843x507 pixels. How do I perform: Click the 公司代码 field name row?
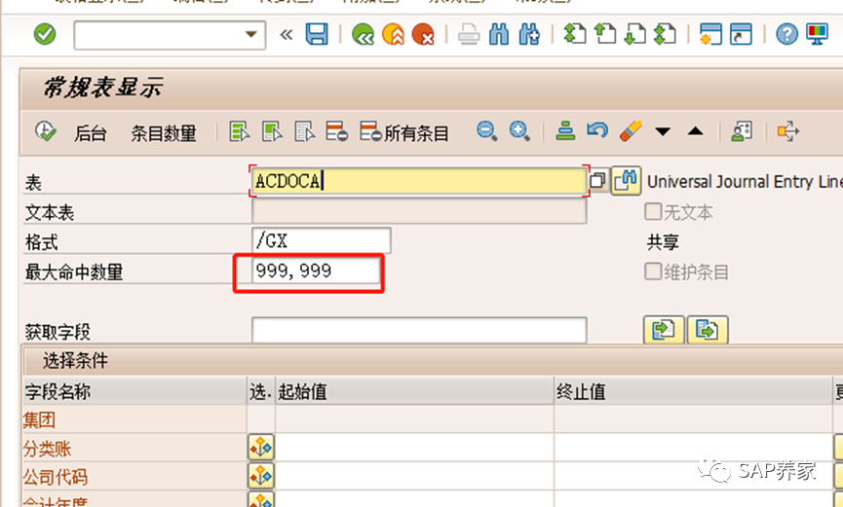click(134, 477)
